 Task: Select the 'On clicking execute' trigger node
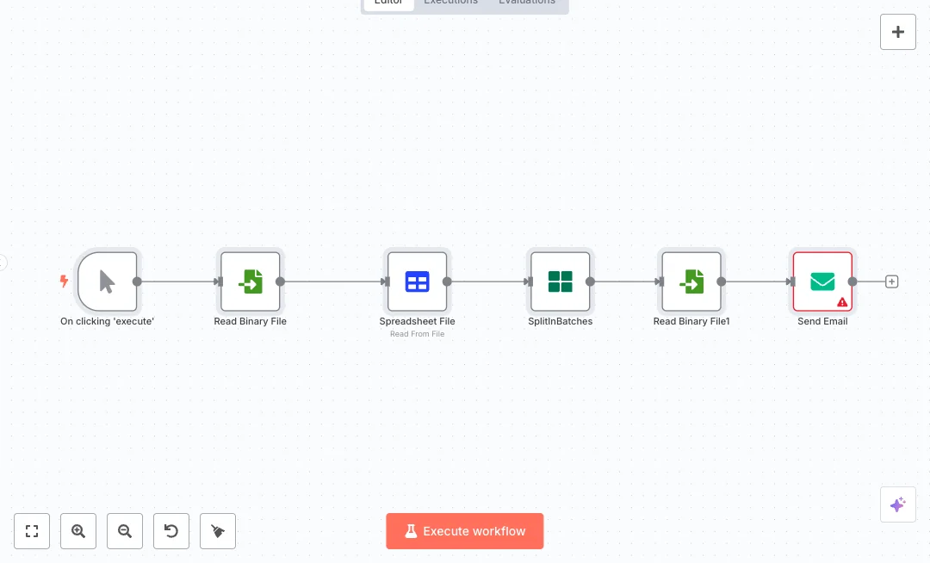click(x=107, y=281)
